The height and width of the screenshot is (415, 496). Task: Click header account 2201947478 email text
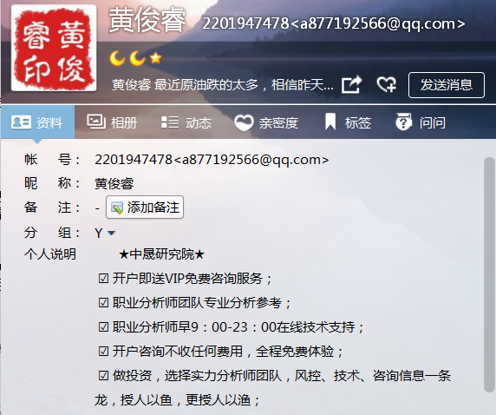tap(334, 23)
